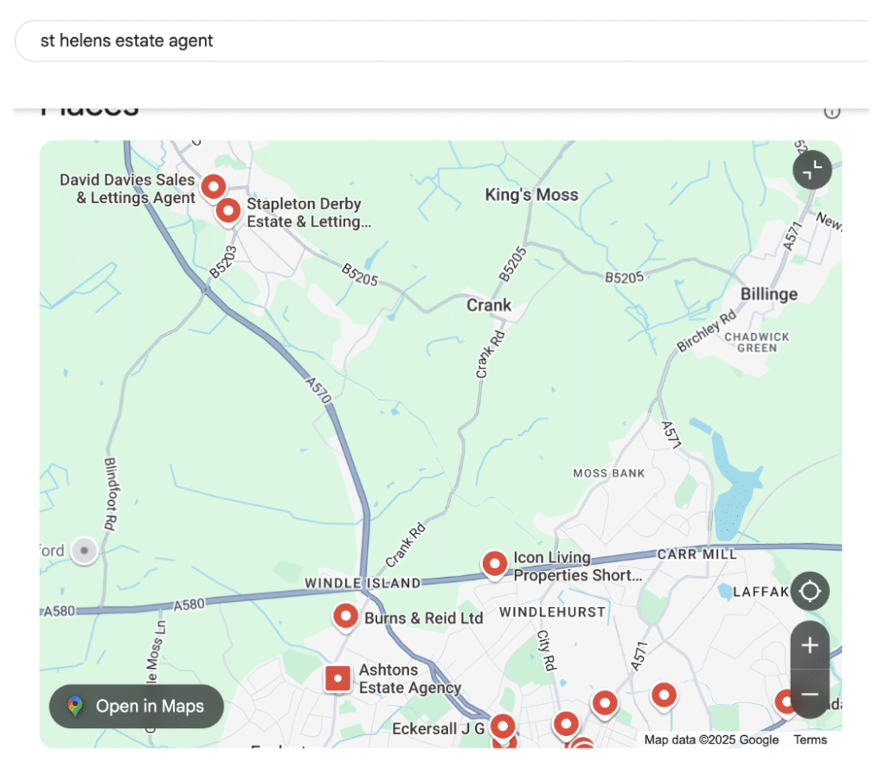
Task: Center map on my location
Action: coord(810,591)
